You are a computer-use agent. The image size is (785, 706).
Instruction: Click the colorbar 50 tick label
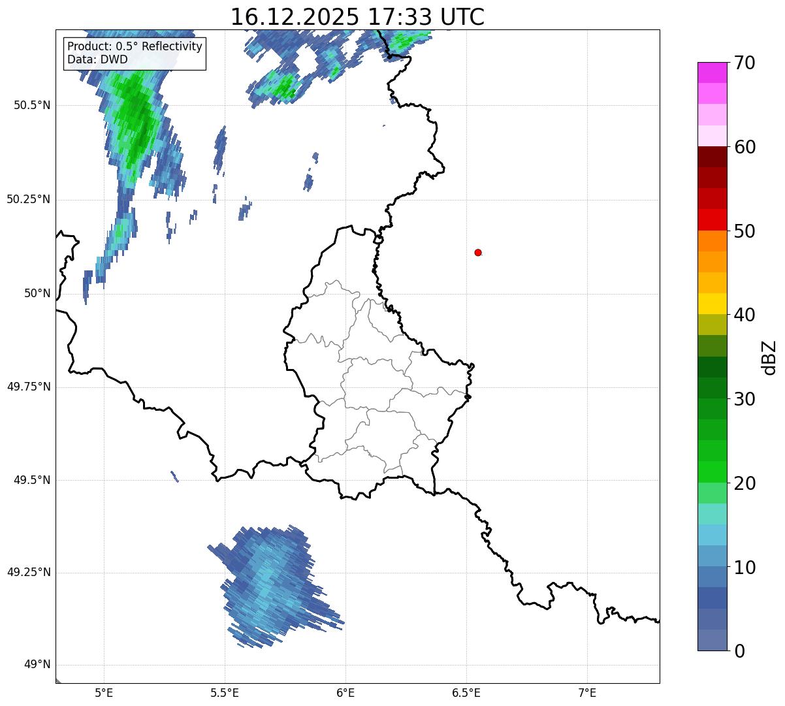pyautogui.click(x=744, y=231)
